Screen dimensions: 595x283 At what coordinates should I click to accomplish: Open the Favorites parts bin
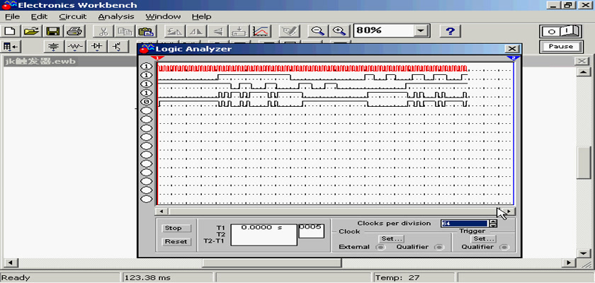click(10, 47)
